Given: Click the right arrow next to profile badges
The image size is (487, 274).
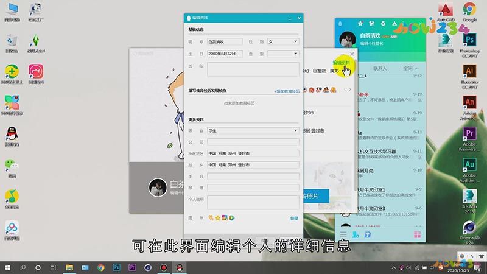Looking at the screenshot, I should pyautogui.click(x=349, y=90).
